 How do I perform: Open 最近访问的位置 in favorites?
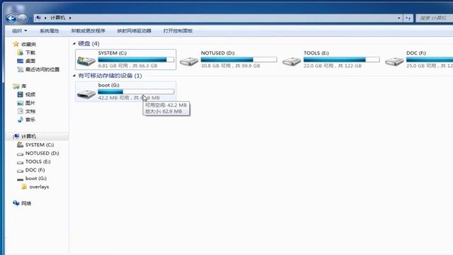[x=38, y=69]
